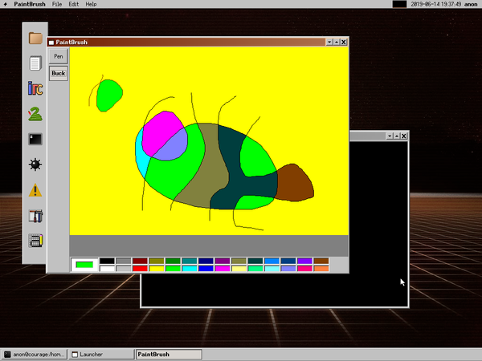Image resolution: width=482 pixels, height=361 pixels.
Task: Open the Help menu
Action: point(91,4)
